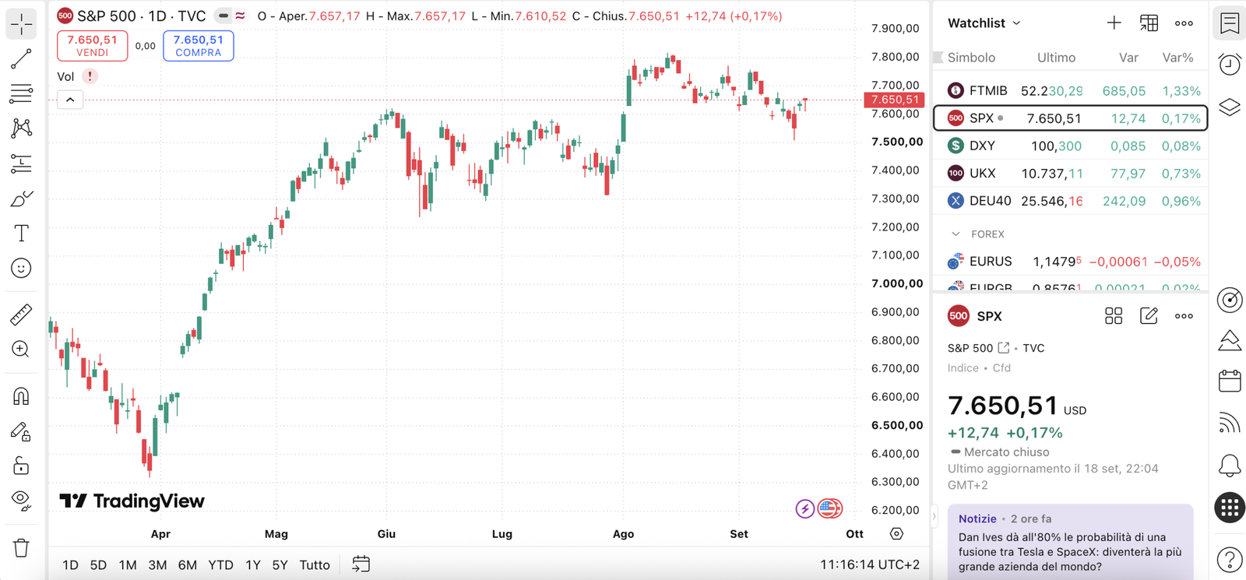Open the object tree layers panel
This screenshot has width=1246, height=580.
1230,107
